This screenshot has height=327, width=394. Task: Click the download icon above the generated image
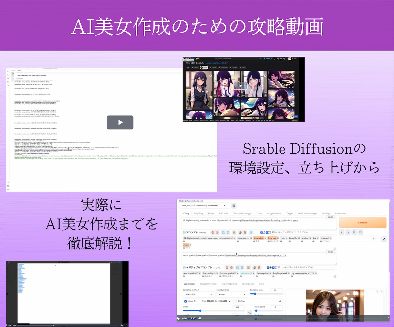[378, 292]
